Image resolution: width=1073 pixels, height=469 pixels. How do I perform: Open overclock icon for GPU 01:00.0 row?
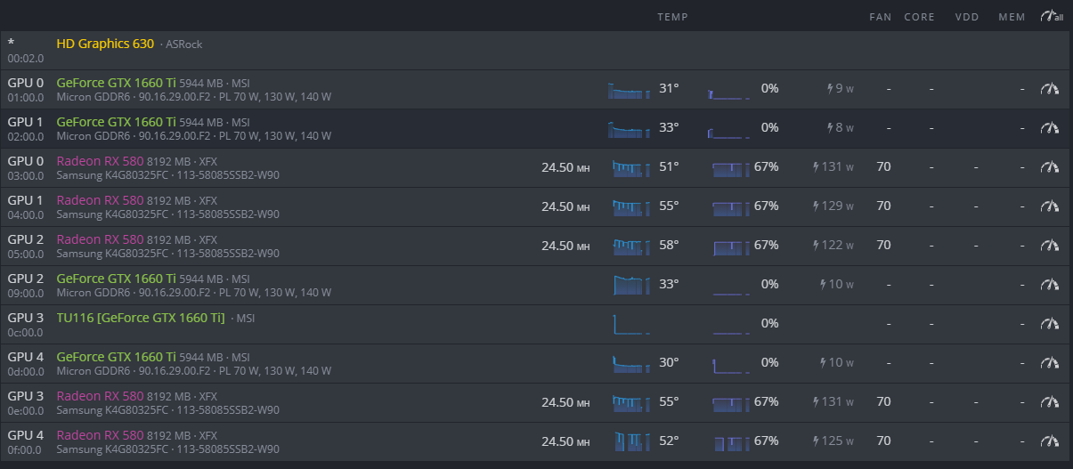click(1051, 88)
